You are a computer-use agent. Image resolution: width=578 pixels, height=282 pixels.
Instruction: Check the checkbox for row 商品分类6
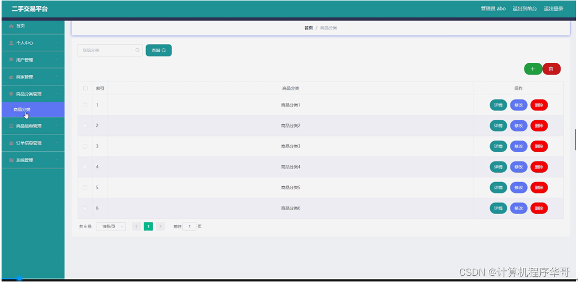[85, 208]
